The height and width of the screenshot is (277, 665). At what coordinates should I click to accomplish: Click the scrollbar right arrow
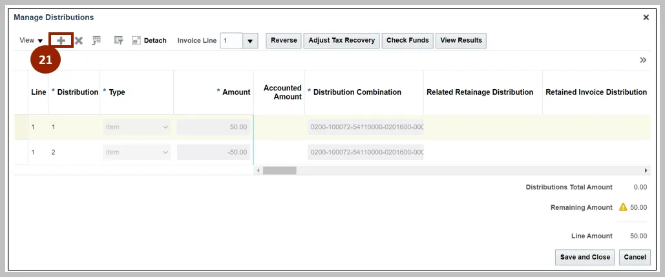click(x=646, y=170)
